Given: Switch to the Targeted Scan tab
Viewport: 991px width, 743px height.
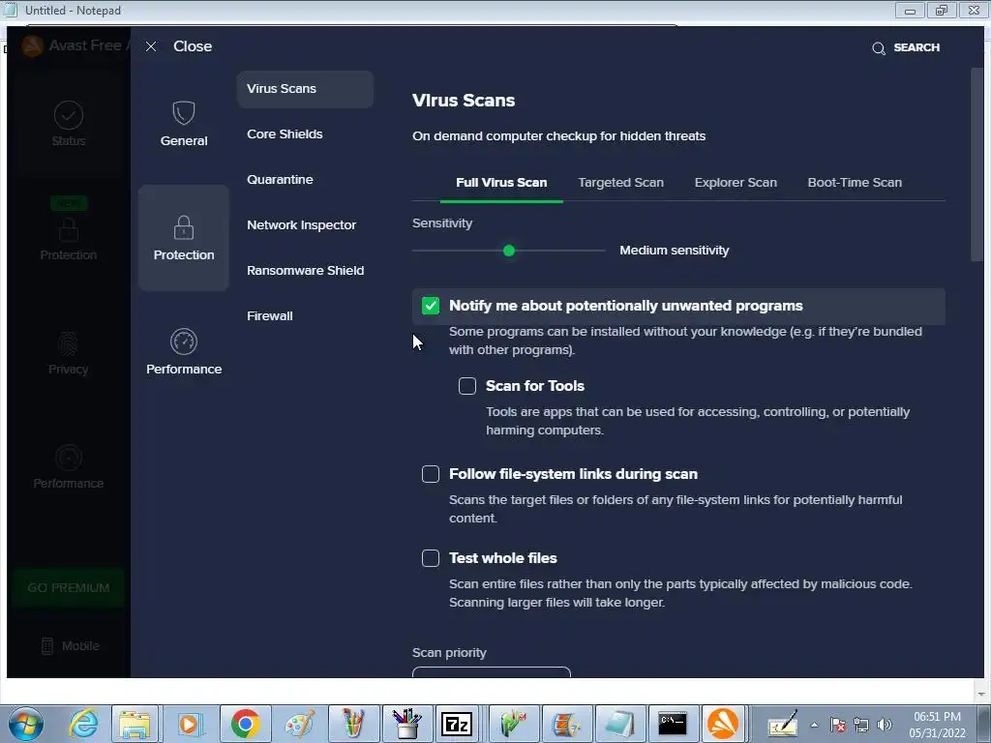Looking at the screenshot, I should (x=620, y=183).
